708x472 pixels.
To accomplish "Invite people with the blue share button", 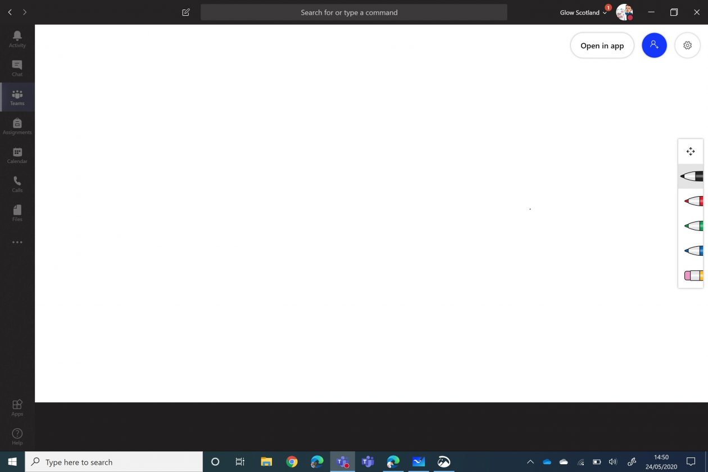I will [654, 46].
